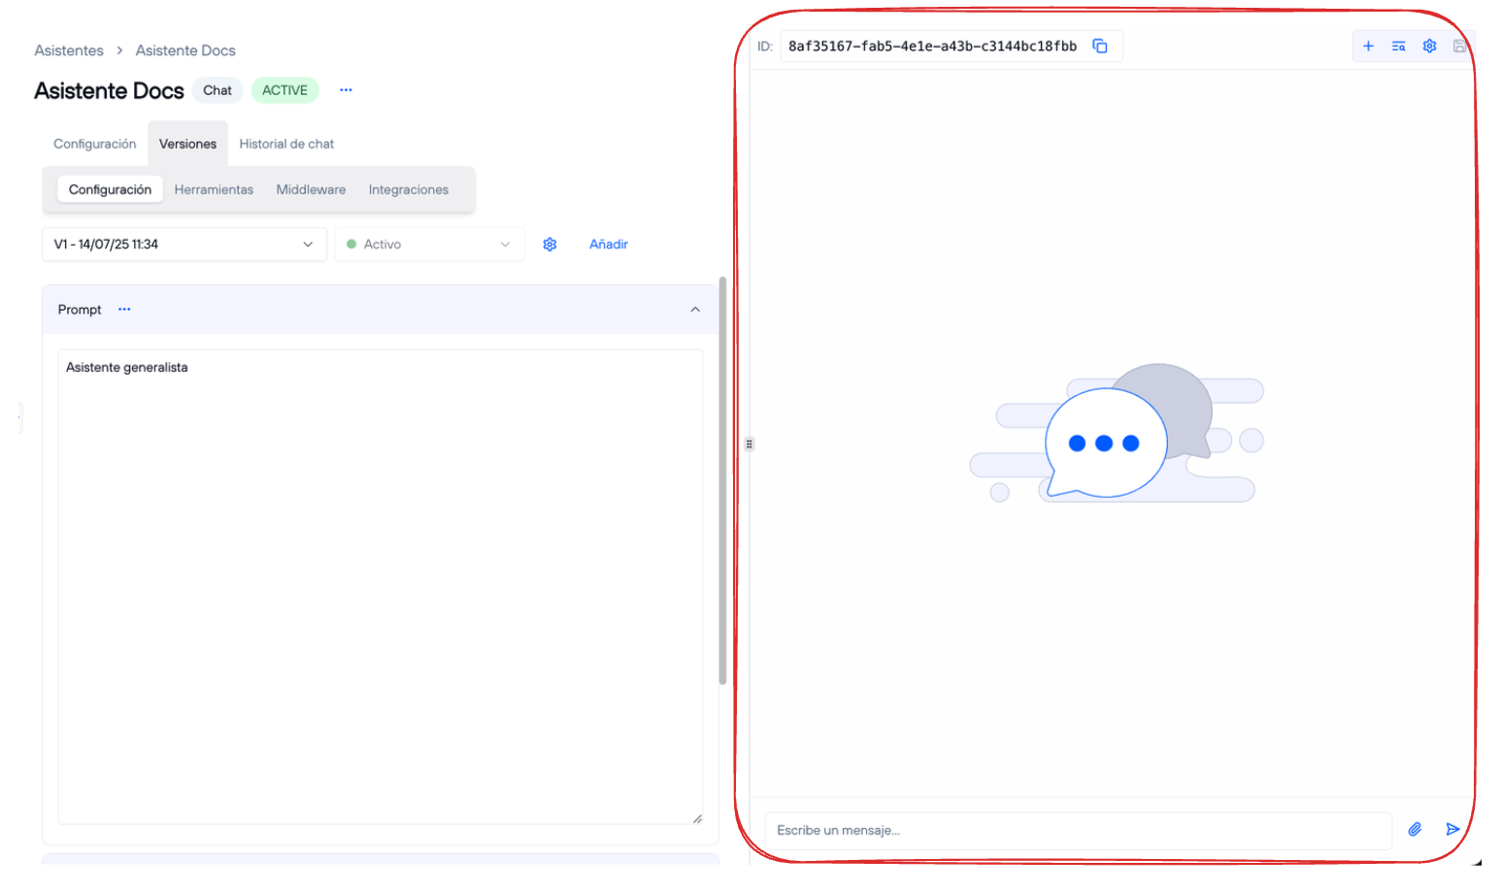Viewport: 1503px width, 892px height.
Task: Open more options next to ACTIVE badge
Action: coord(346,90)
